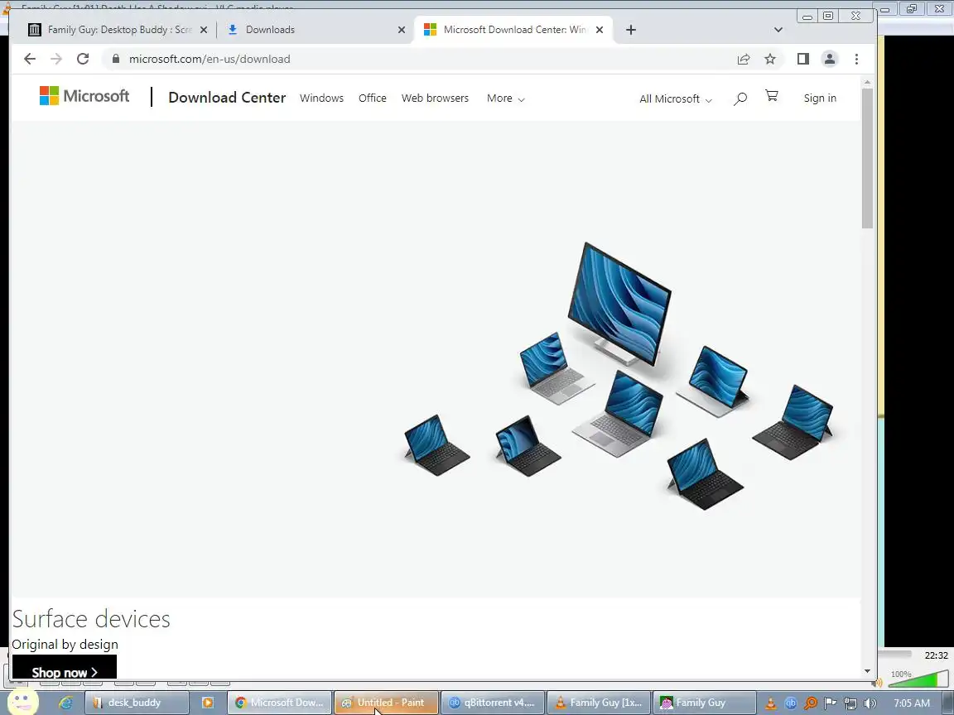This screenshot has width=954, height=715.
Task: Open the Web browsers section
Action: [x=435, y=98]
